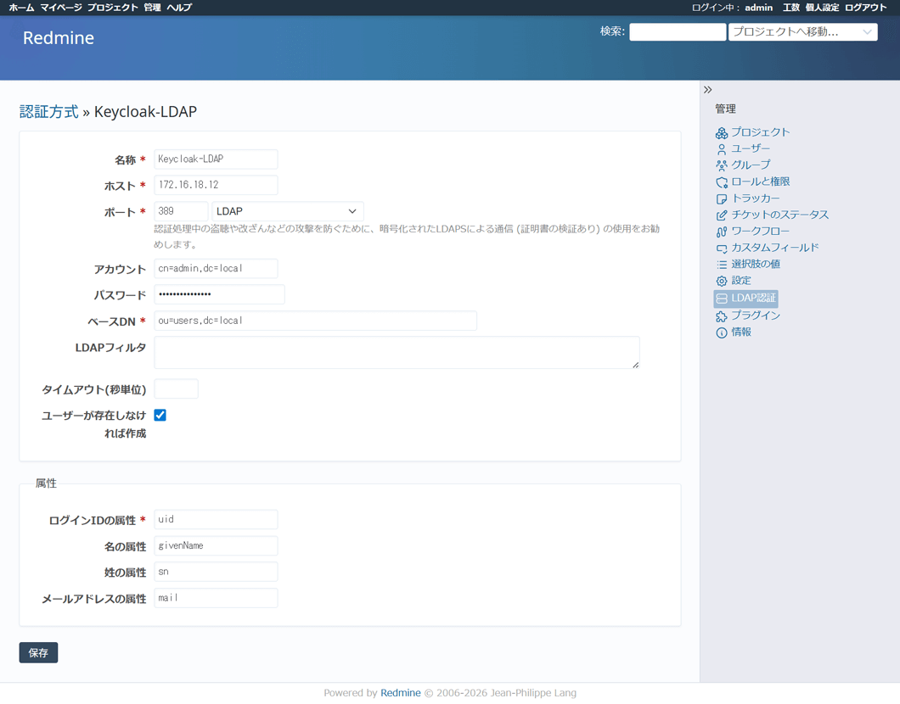Click into the LDAPフィルタ text area

click(x=396, y=352)
